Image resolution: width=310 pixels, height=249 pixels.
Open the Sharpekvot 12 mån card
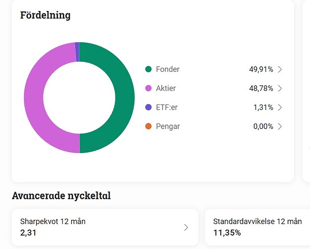coord(105,227)
